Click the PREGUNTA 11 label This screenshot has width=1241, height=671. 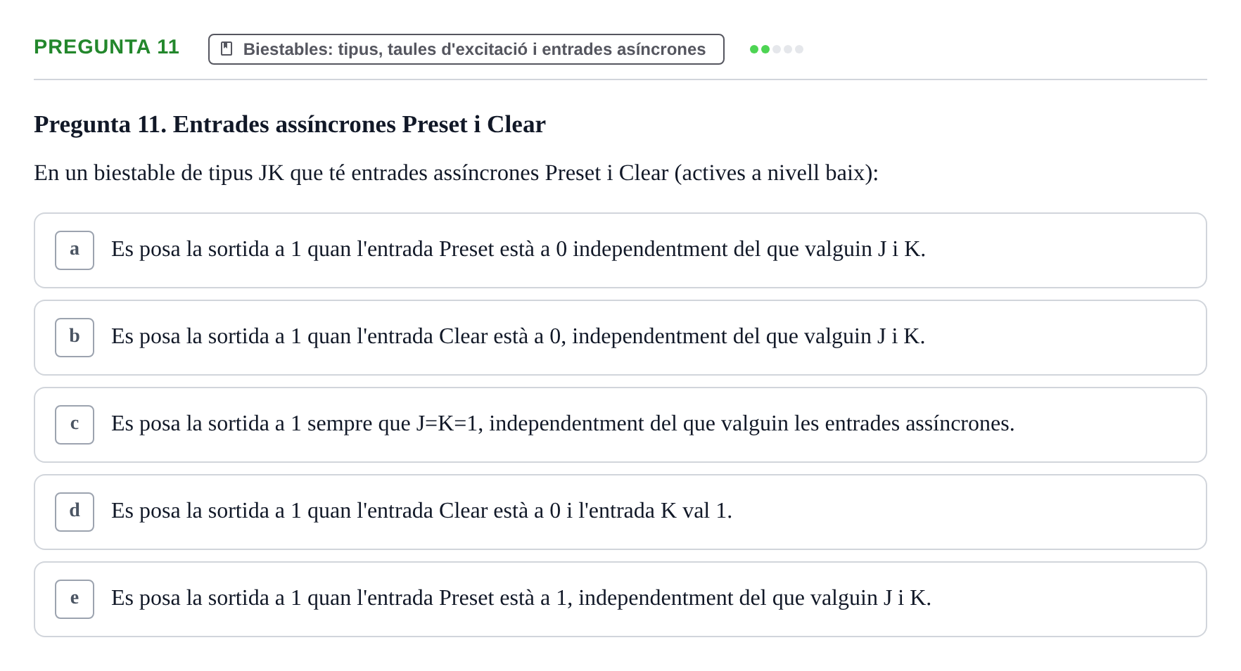tap(107, 47)
